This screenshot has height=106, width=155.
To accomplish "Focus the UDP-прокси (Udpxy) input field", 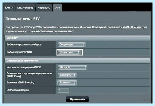I will 64,90.
